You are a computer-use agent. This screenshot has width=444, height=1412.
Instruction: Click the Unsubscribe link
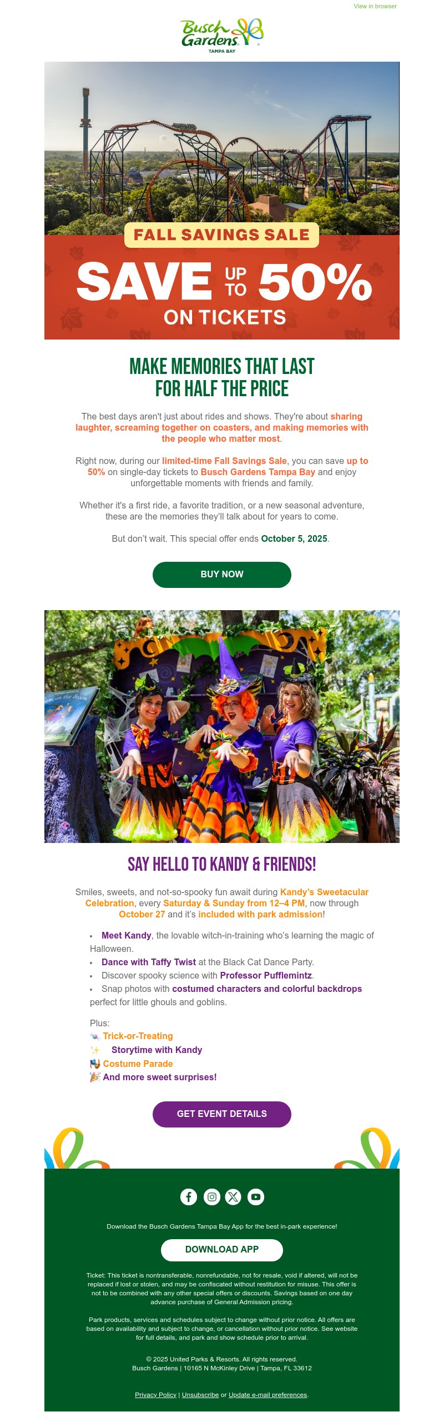(x=200, y=1395)
